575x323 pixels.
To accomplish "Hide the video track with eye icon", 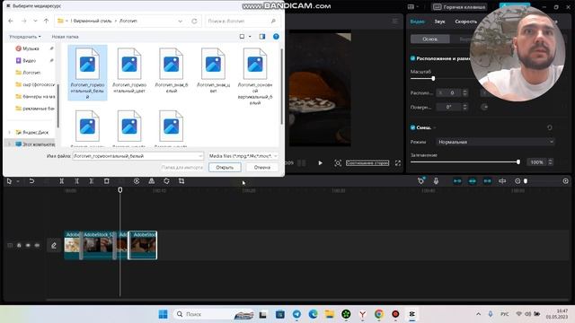I will [28, 245].
